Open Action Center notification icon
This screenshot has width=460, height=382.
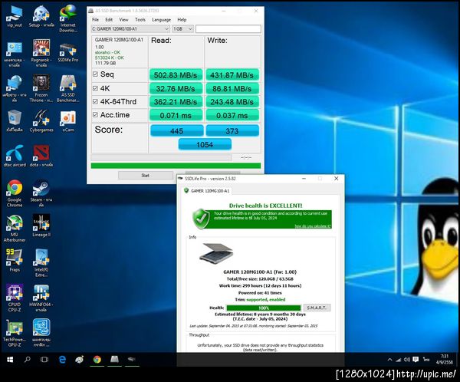pos(416,360)
